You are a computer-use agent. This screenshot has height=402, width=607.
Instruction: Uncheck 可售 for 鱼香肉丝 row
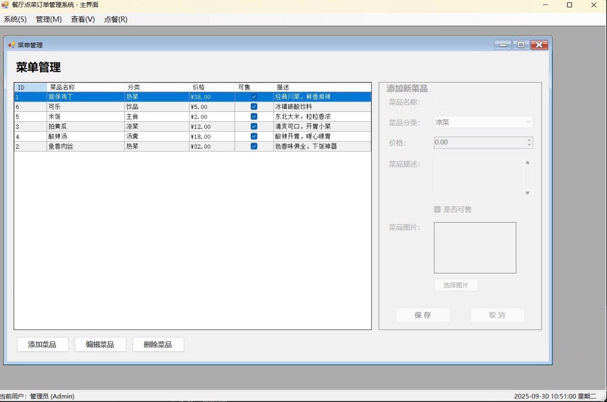(254, 146)
